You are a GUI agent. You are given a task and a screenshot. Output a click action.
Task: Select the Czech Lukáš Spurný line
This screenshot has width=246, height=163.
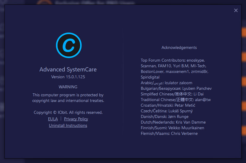point(167,111)
